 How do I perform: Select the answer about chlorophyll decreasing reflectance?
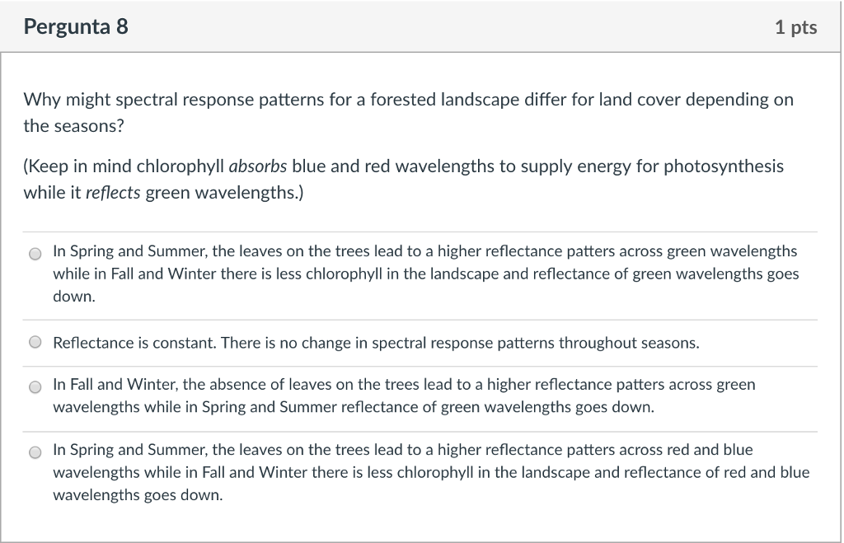pos(35,253)
